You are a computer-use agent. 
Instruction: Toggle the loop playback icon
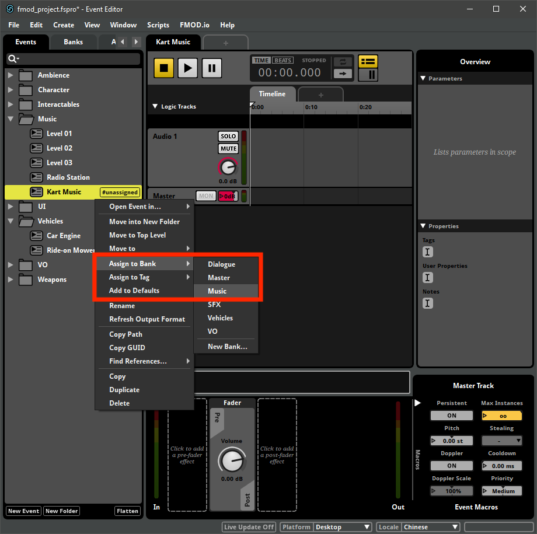[343, 61]
